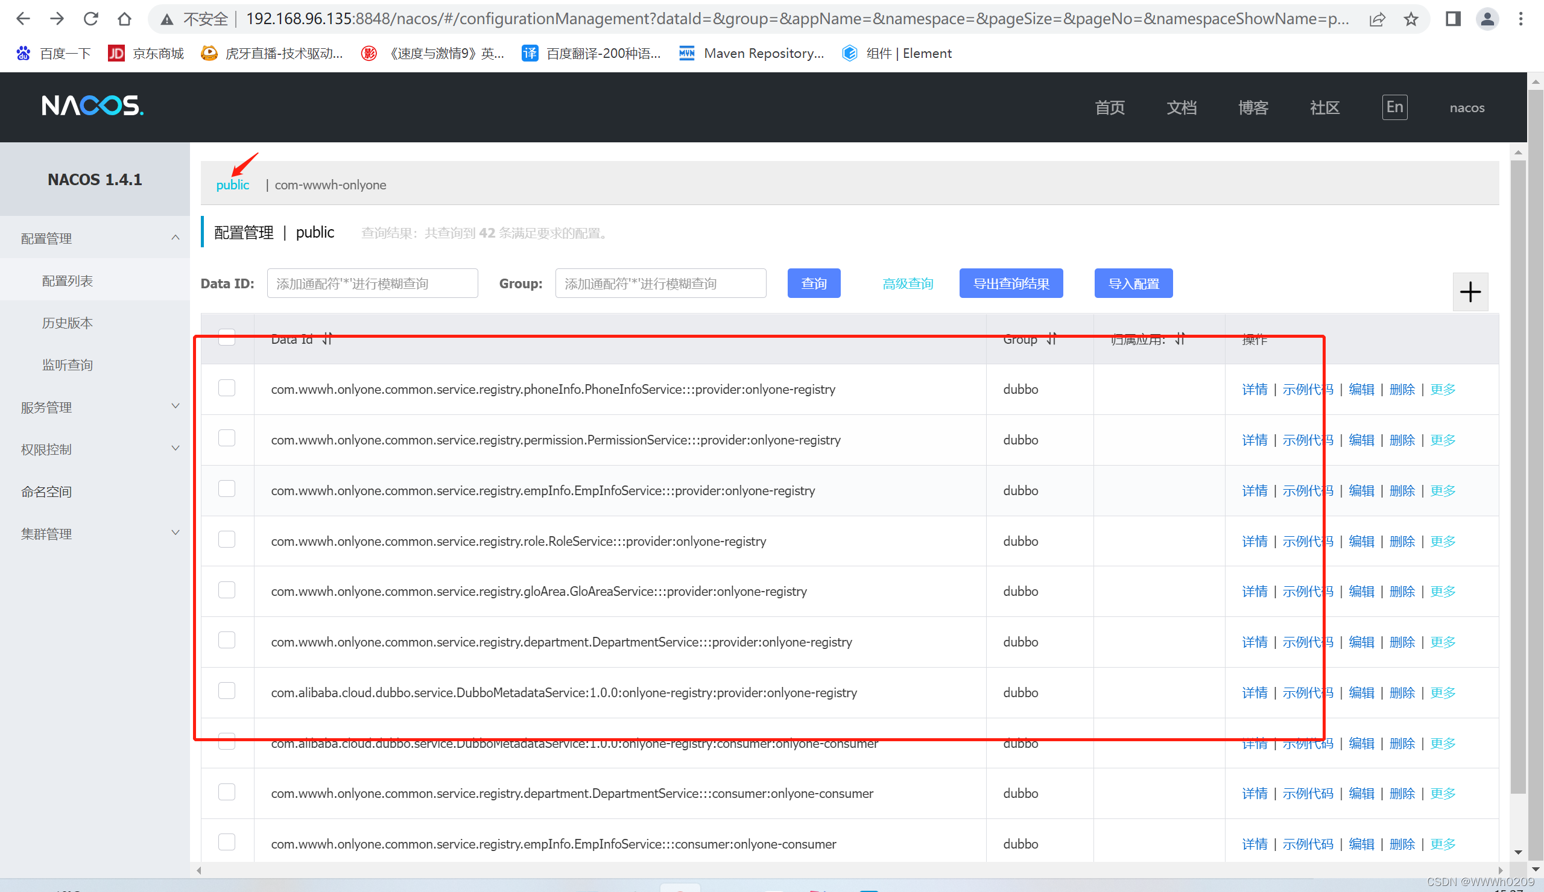
Task: Bookmark page with the star icon
Action: (x=1411, y=19)
